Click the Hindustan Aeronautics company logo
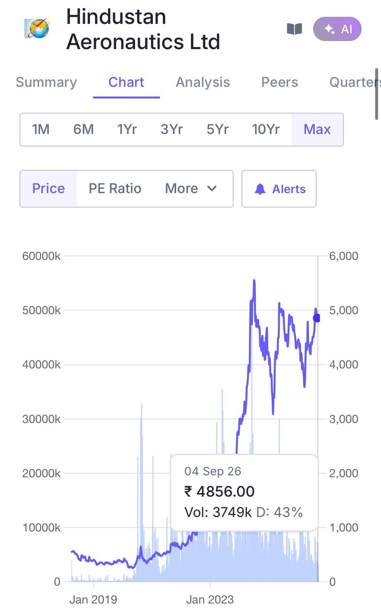Viewport: 381px width, 609px height. point(37,28)
